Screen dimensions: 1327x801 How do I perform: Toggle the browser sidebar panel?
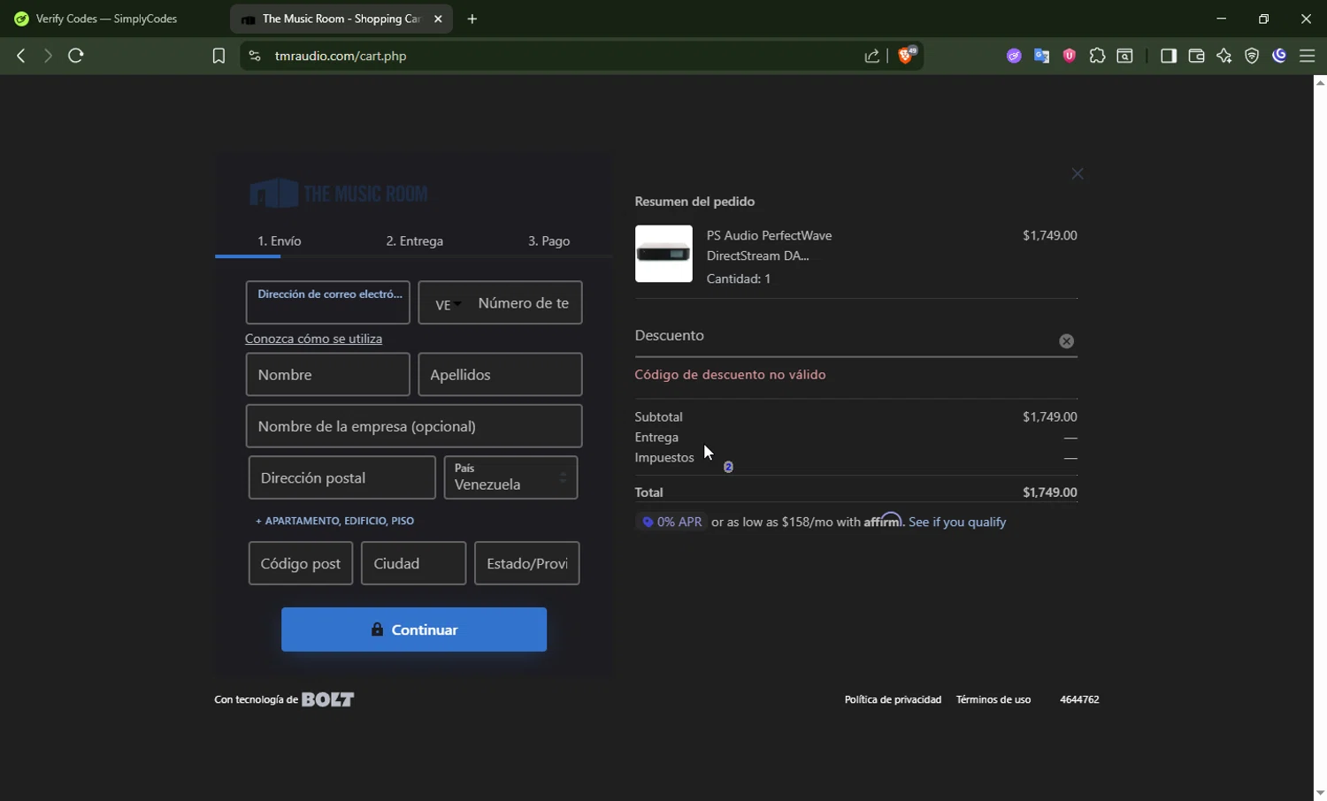coord(1169,56)
